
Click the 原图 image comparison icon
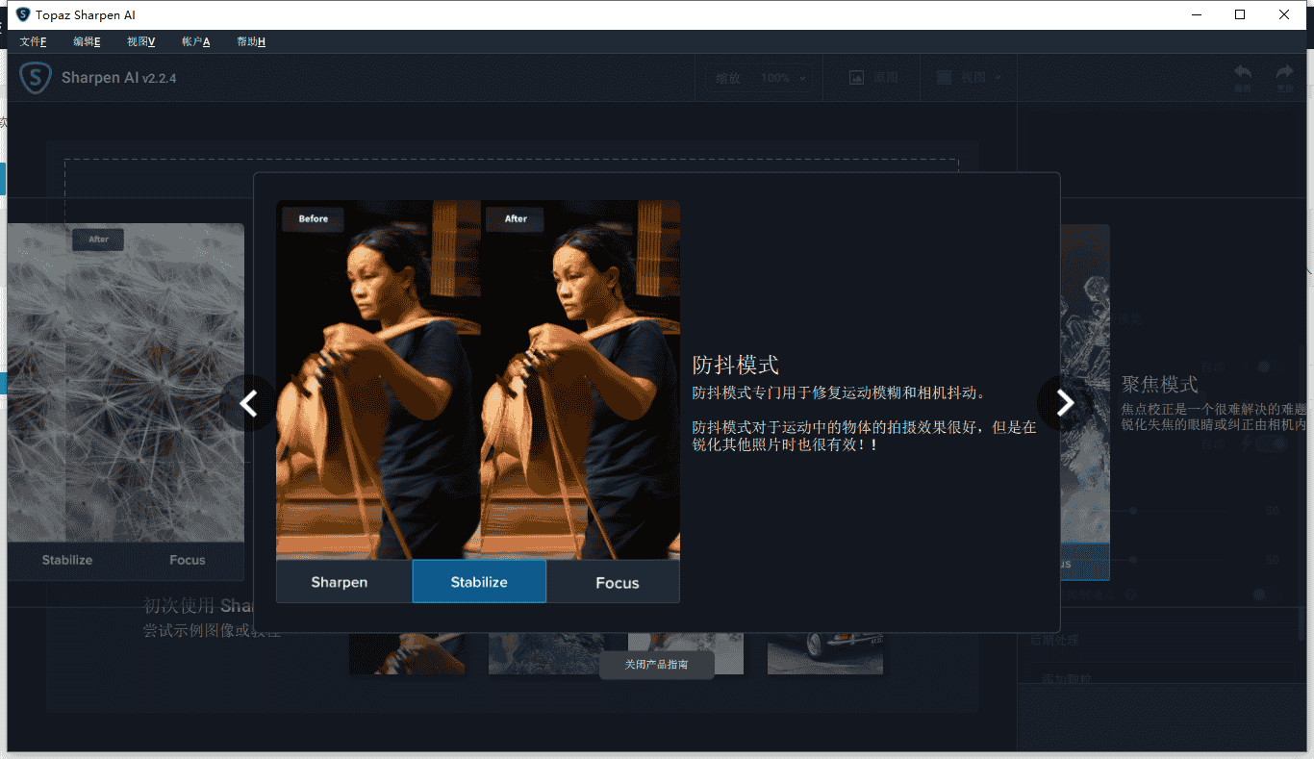tap(856, 77)
